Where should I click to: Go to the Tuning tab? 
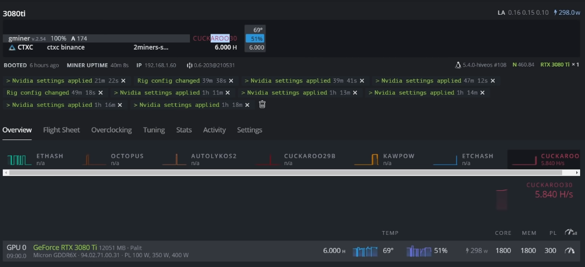pos(153,130)
